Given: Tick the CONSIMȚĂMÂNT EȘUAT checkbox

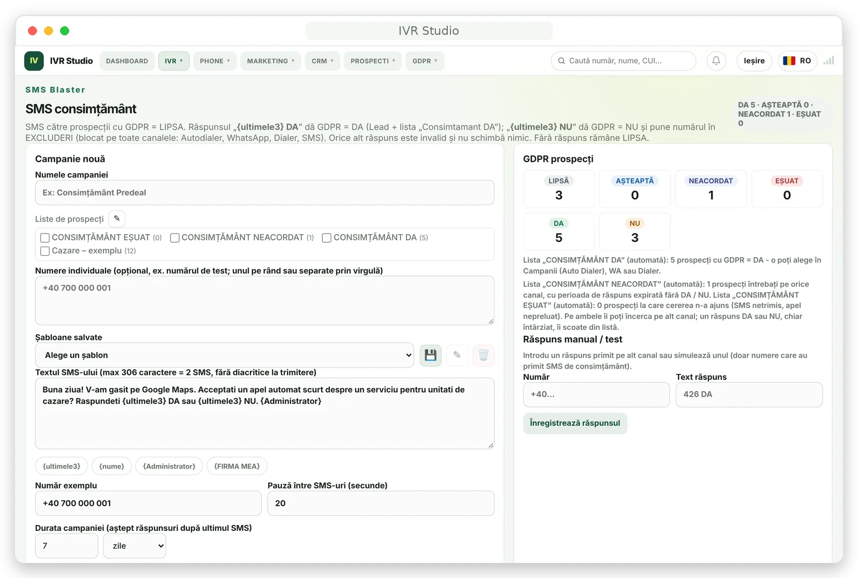Looking at the screenshot, I should (x=45, y=238).
